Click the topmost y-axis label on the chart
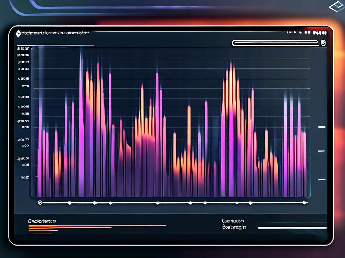 (23, 48)
